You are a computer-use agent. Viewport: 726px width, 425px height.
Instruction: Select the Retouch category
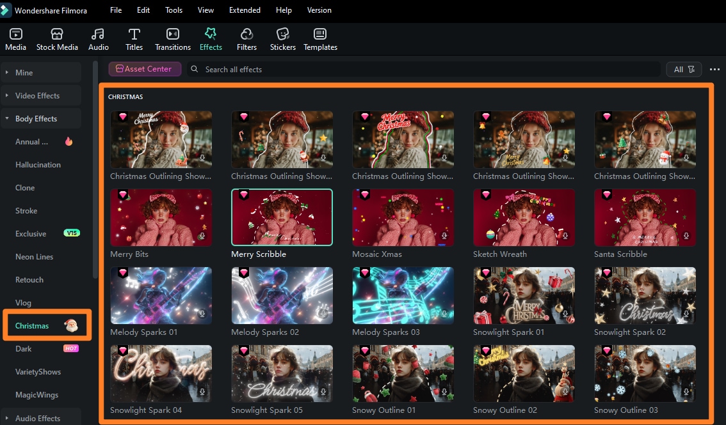(29, 280)
